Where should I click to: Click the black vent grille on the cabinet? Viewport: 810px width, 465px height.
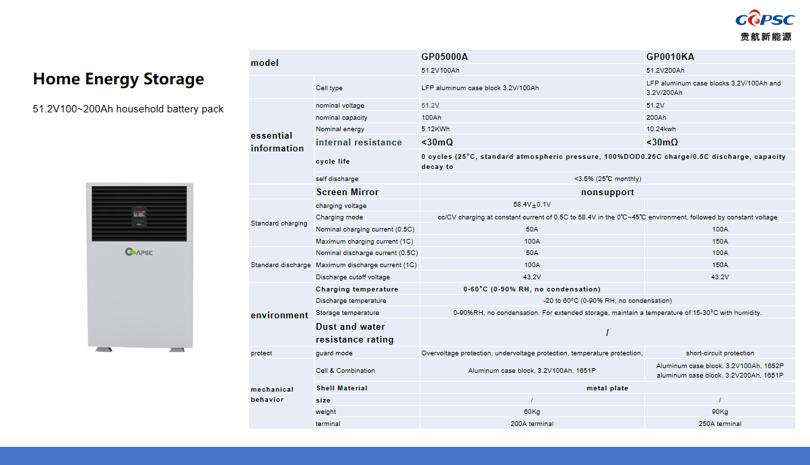click(139, 212)
